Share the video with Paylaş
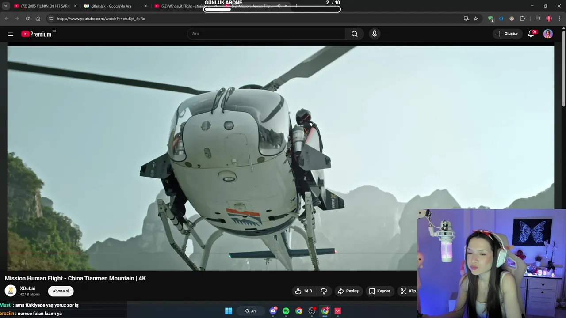Viewport: 566px width, 318px height. [348, 291]
